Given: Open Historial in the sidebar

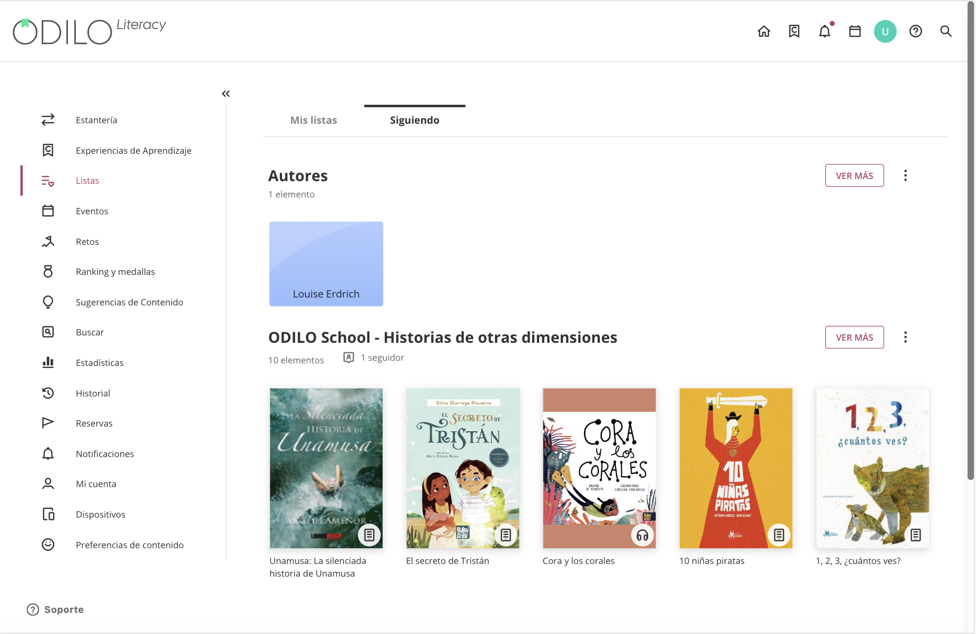Looking at the screenshot, I should 93,393.
